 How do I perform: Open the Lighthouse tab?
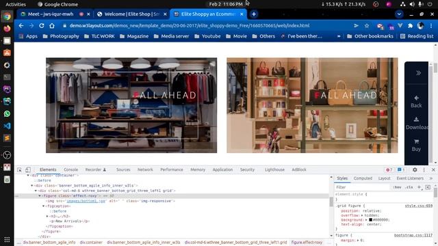[x=274, y=169]
